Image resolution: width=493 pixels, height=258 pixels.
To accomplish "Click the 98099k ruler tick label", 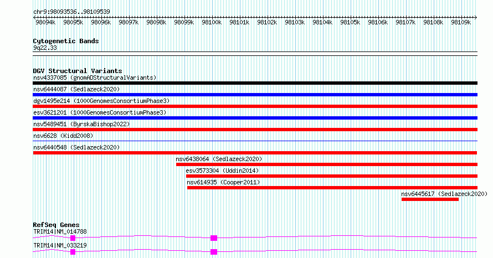I will click(184, 22).
